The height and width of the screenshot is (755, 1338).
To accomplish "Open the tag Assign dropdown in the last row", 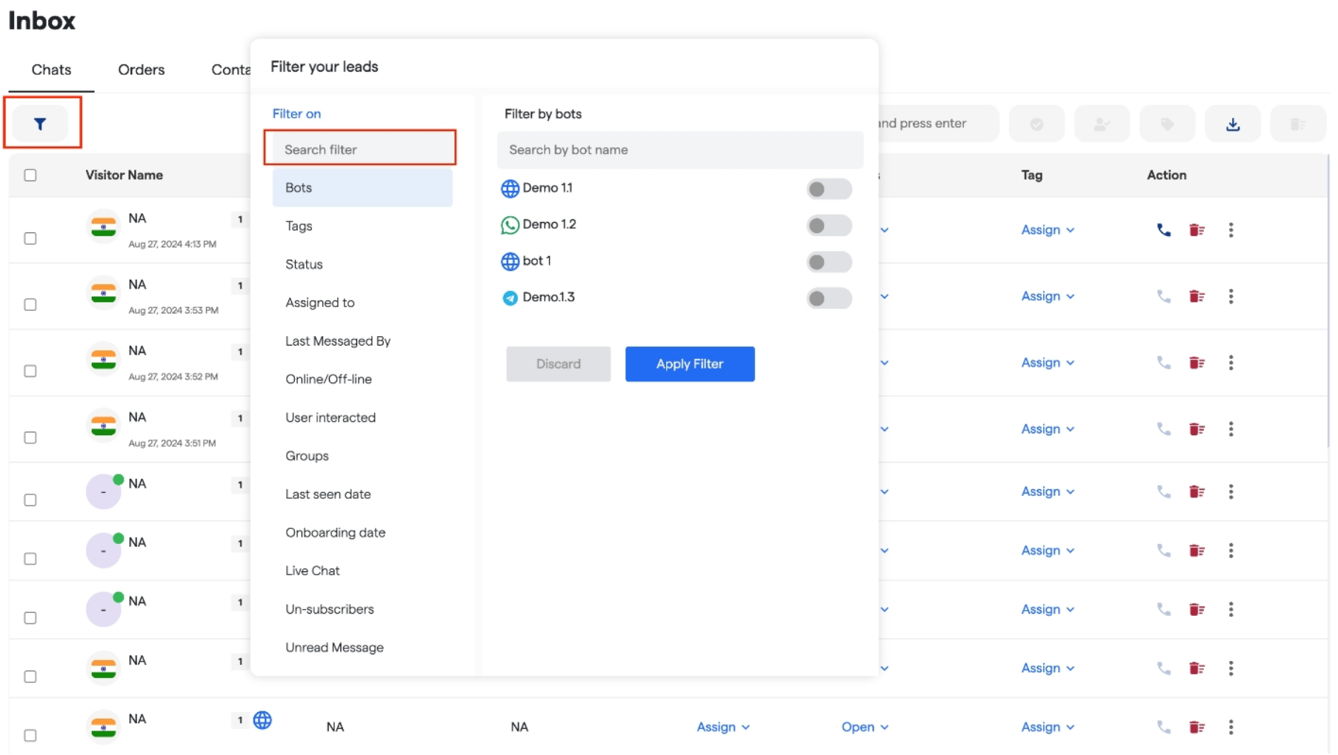I will pyautogui.click(x=1048, y=727).
